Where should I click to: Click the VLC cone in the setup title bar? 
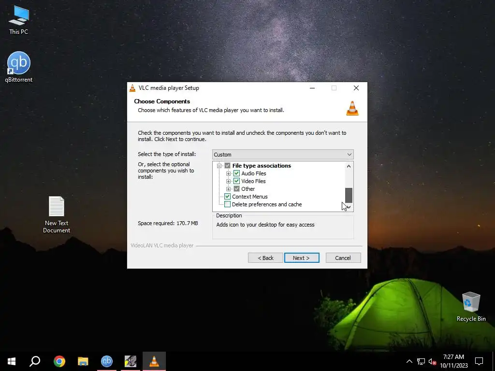click(132, 88)
